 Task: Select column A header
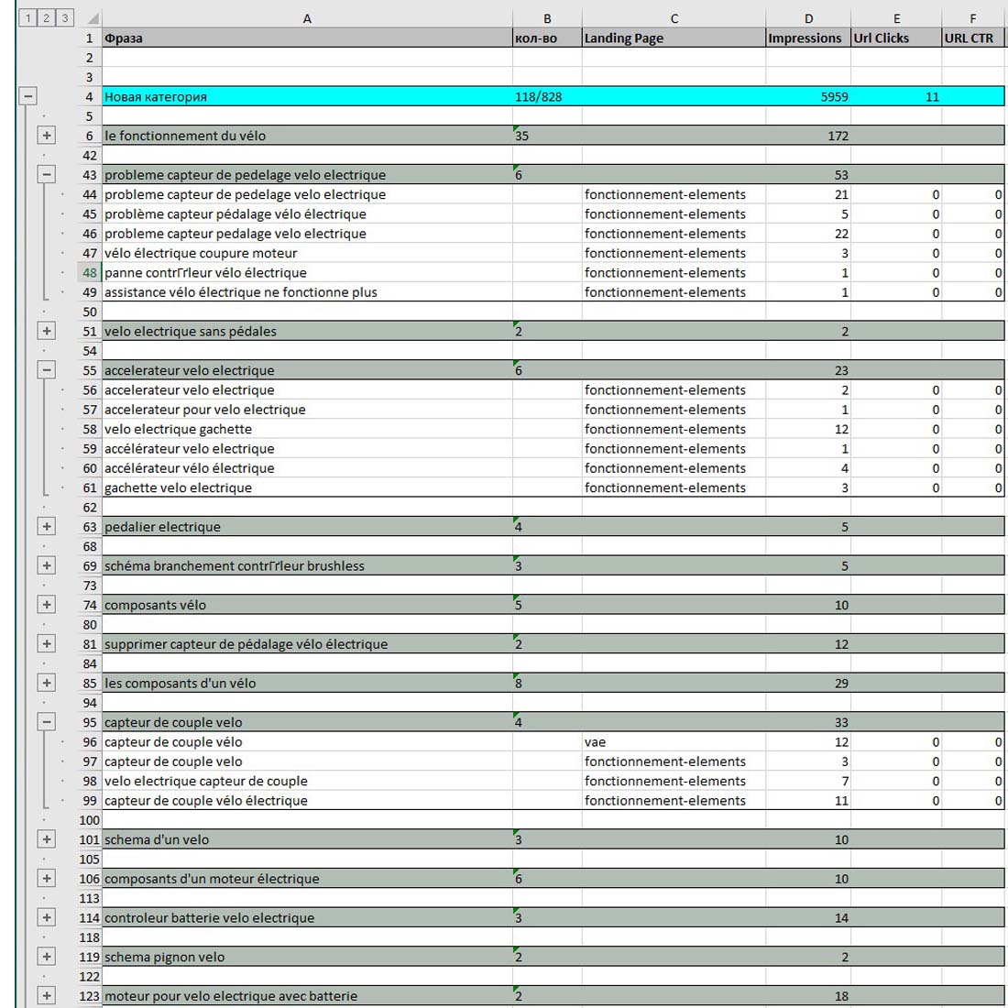[x=306, y=18]
